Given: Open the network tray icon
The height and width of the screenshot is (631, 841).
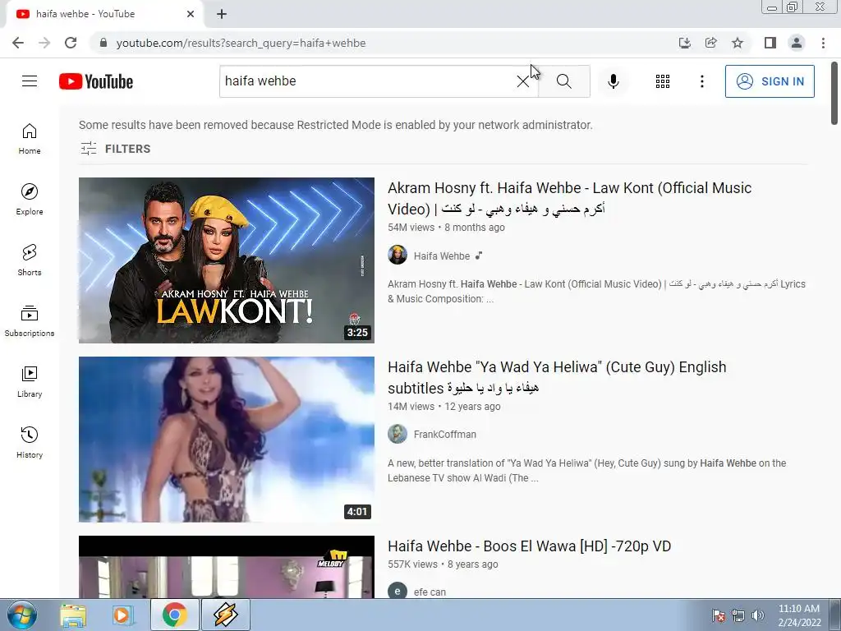Looking at the screenshot, I should 738,615.
